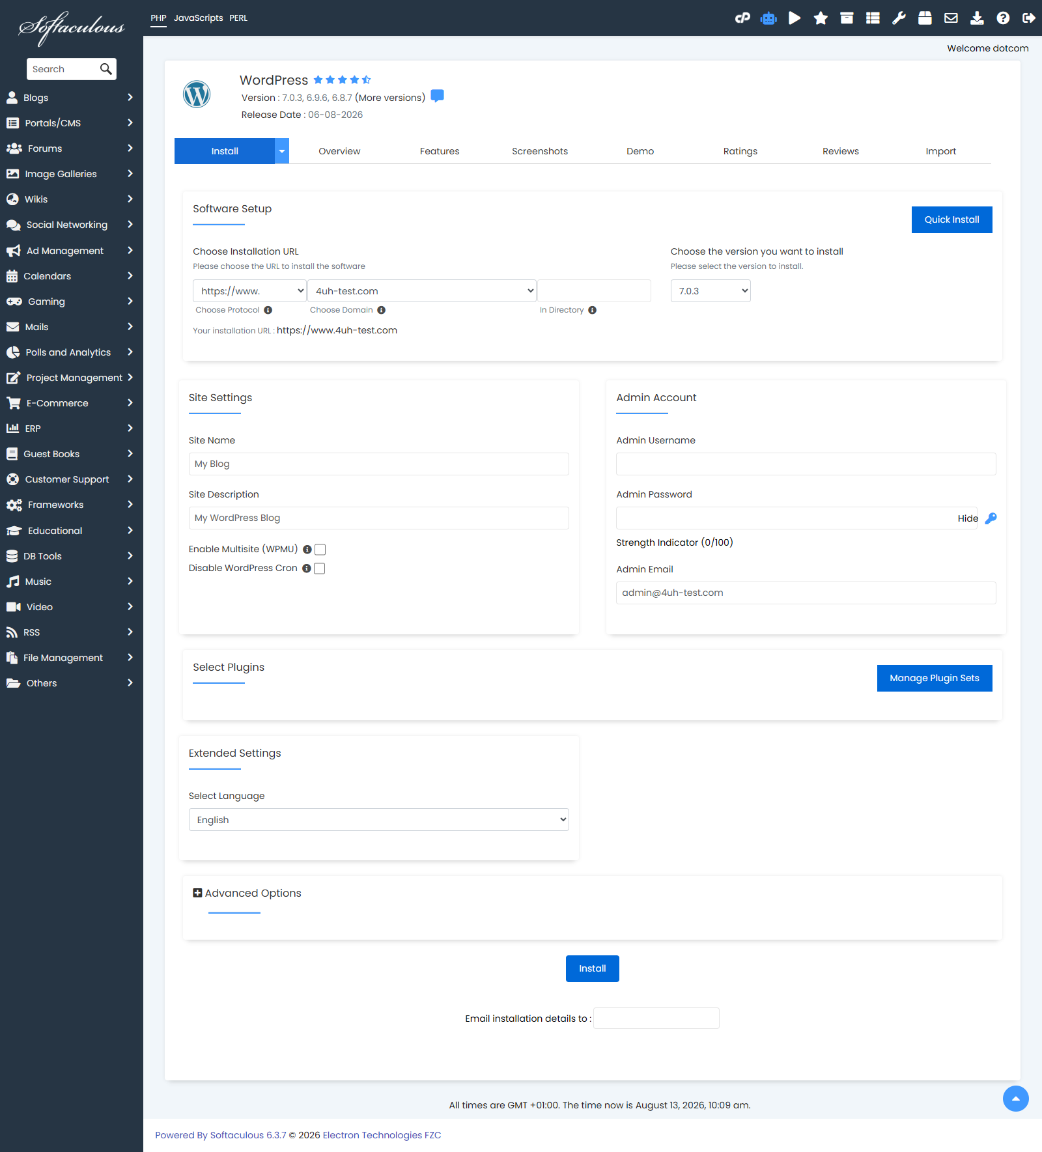Click the Admin Username input field
The height and width of the screenshot is (1152, 1042).
coord(806,464)
